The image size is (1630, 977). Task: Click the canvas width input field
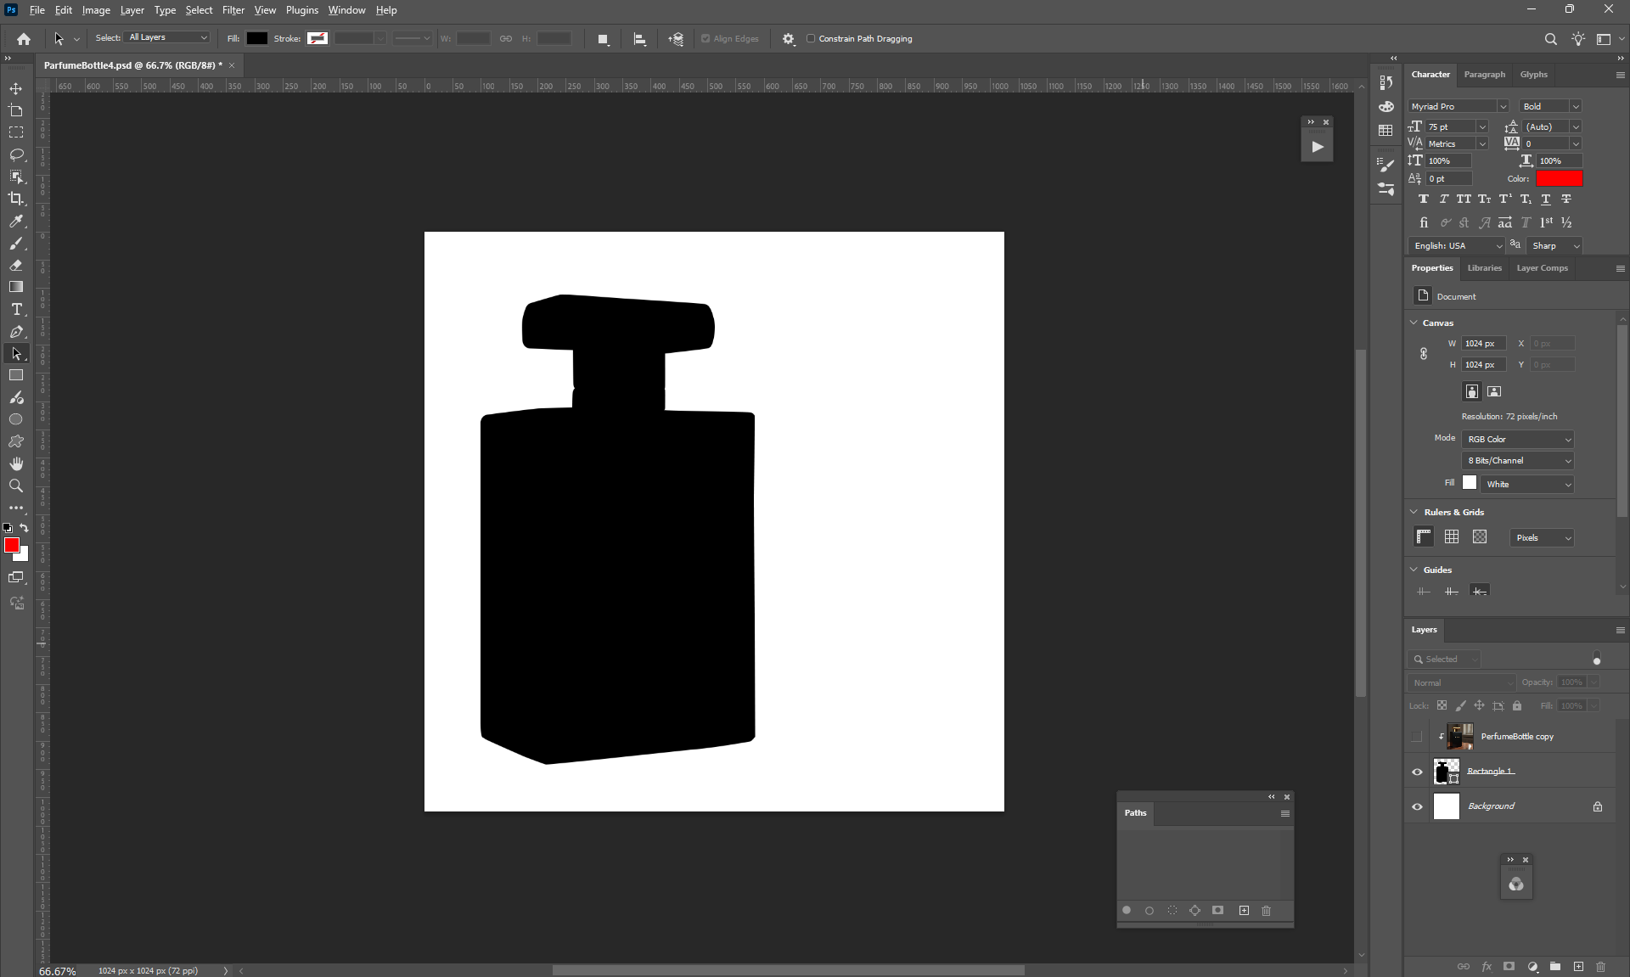pyautogui.click(x=1483, y=343)
